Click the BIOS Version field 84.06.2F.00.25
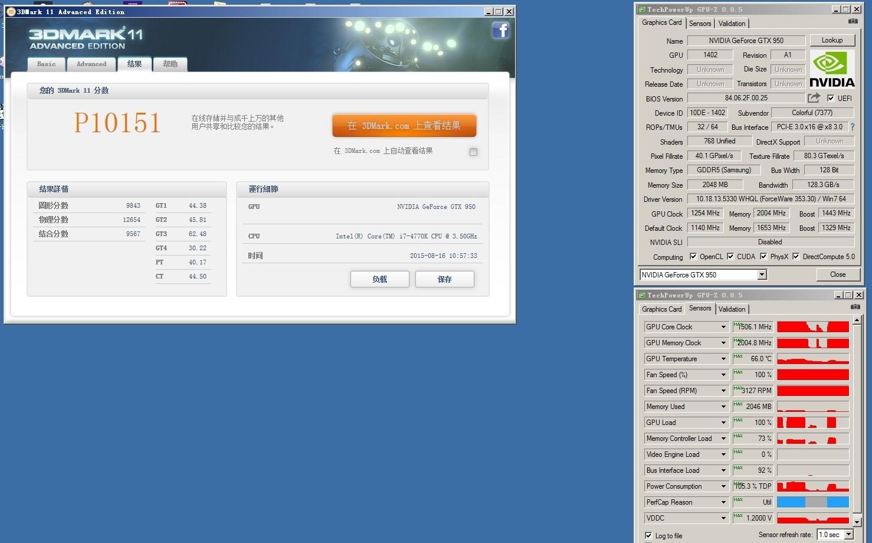The image size is (872, 543). pyautogui.click(x=746, y=98)
